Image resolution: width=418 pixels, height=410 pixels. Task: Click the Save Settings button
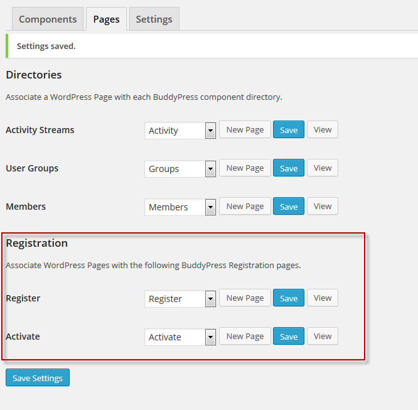(x=38, y=378)
